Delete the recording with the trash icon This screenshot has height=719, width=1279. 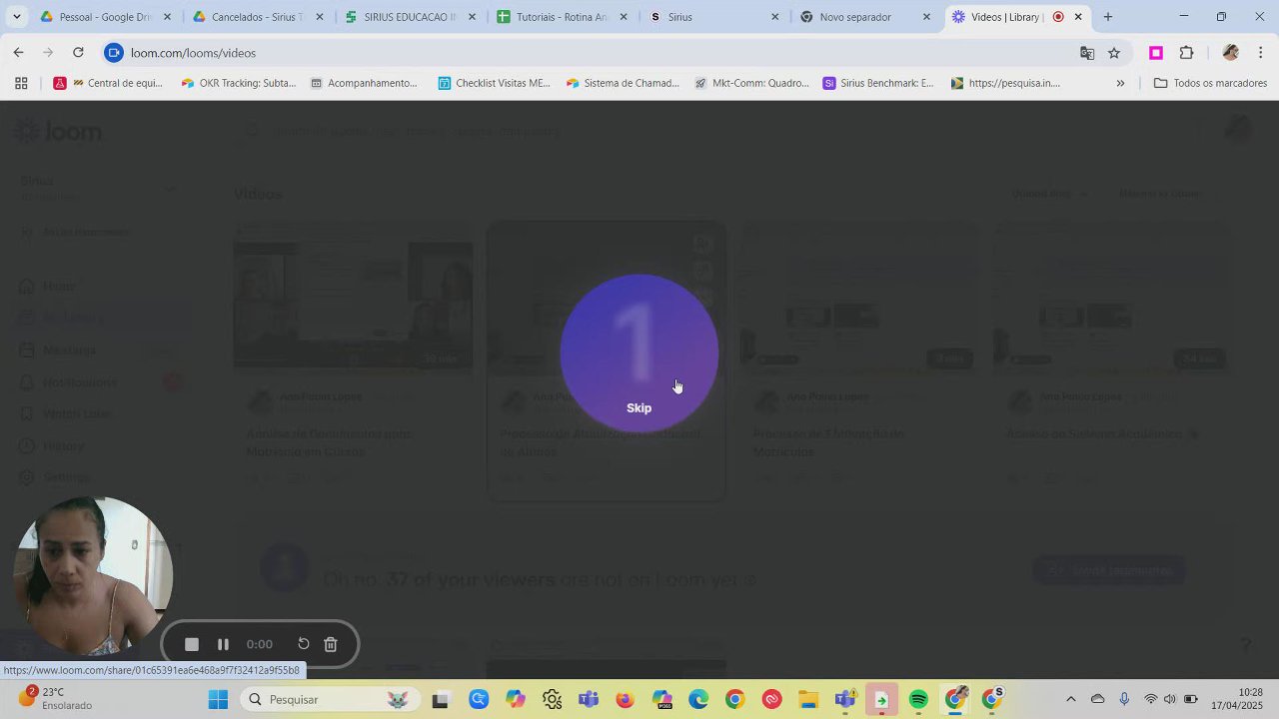pos(331,644)
